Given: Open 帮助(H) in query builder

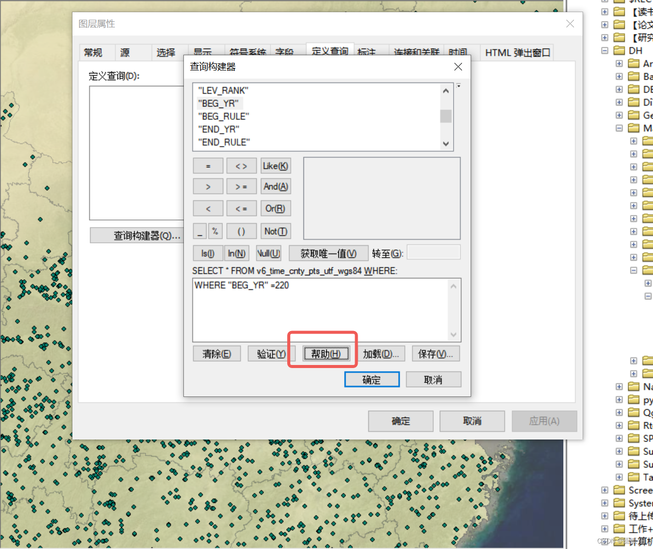Looking at the screenshot, I should [326, 354].
